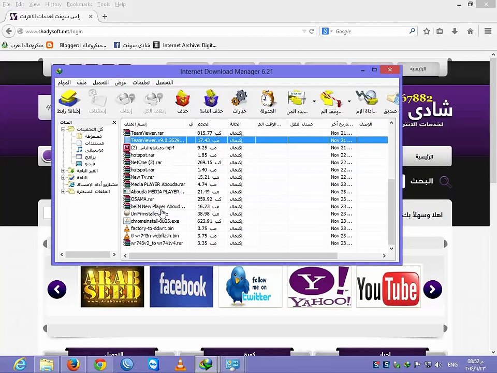Expand the Queues category node
This screenshot has width=497, height=373.
click(63, 192)
